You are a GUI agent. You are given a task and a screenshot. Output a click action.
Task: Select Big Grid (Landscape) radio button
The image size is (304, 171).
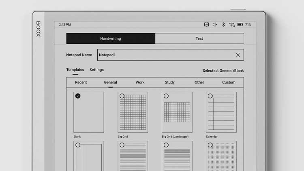click(x=166, y=96)
